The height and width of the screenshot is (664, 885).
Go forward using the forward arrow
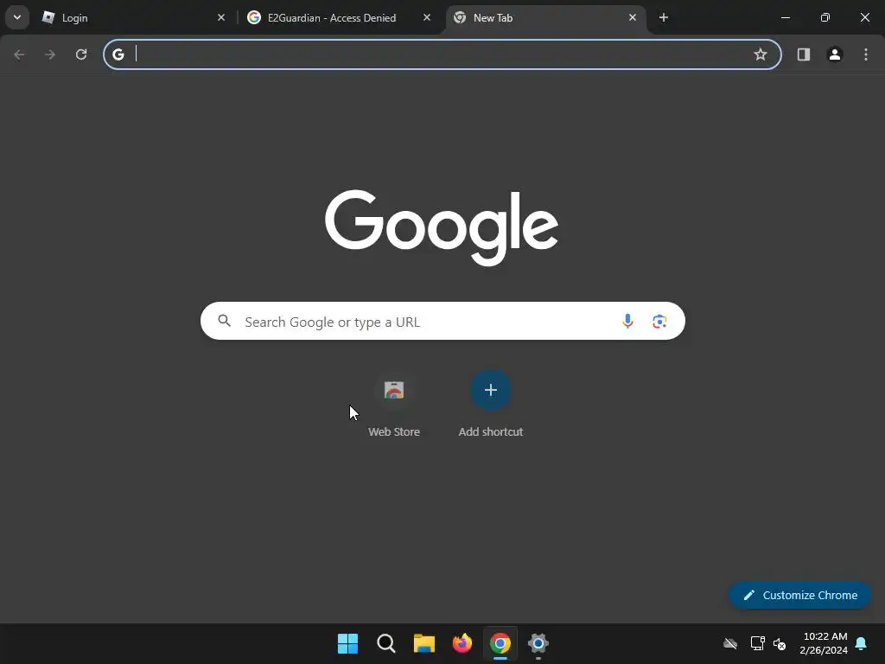pos(50,54)
